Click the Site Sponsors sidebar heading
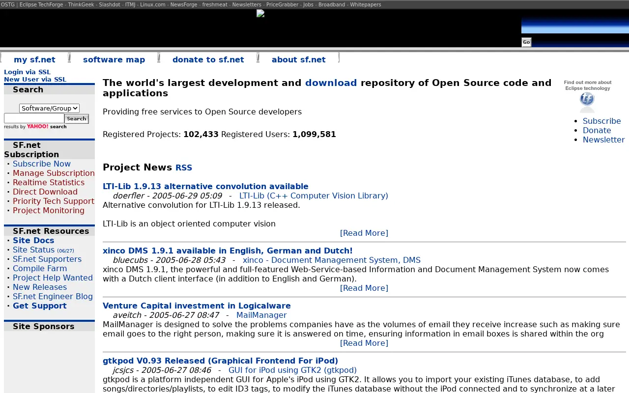 (x=44, y=326)
